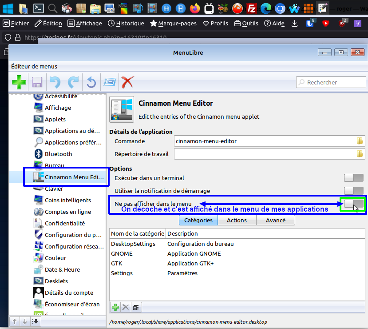Viewport: 368px width, 329px height.
Task: Click the revert icon in toolbar
Action: coord(91,82)
